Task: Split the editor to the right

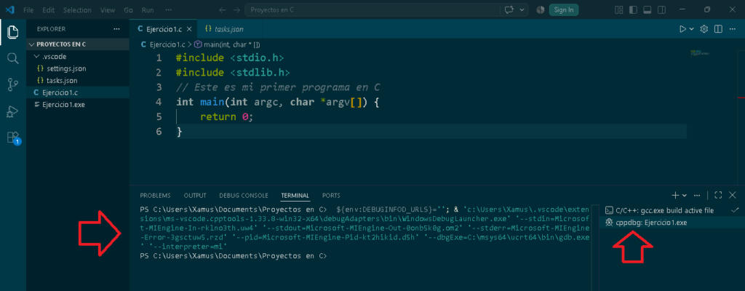Action: 718,29
